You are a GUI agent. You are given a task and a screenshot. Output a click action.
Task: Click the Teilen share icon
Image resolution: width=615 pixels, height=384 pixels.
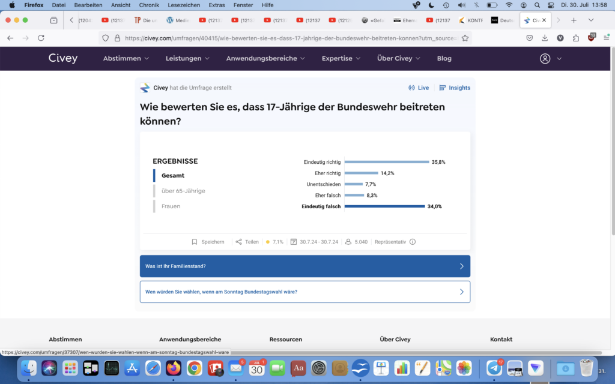click(x=239, y=242)
